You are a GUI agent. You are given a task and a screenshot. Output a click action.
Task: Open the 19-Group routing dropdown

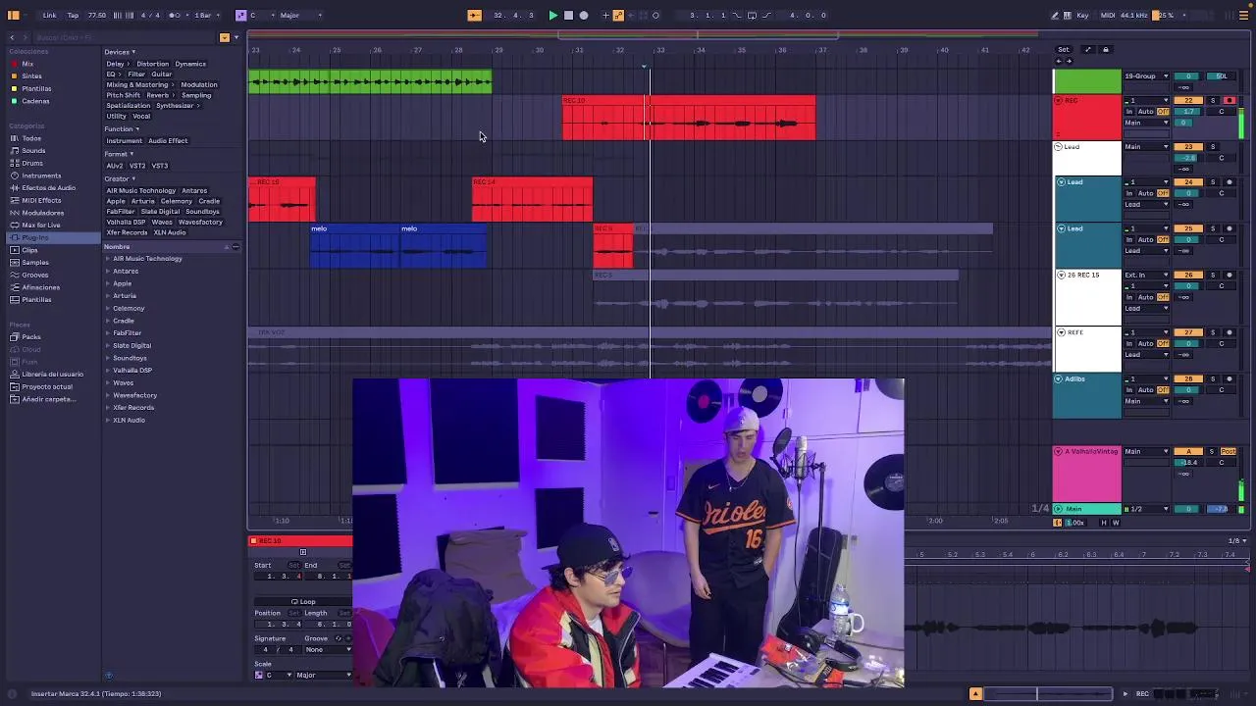[1146, 76]
